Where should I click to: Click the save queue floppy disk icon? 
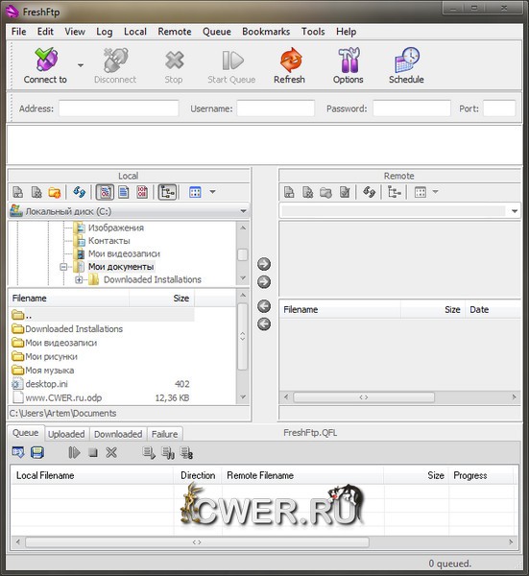[x=37, y=452]
